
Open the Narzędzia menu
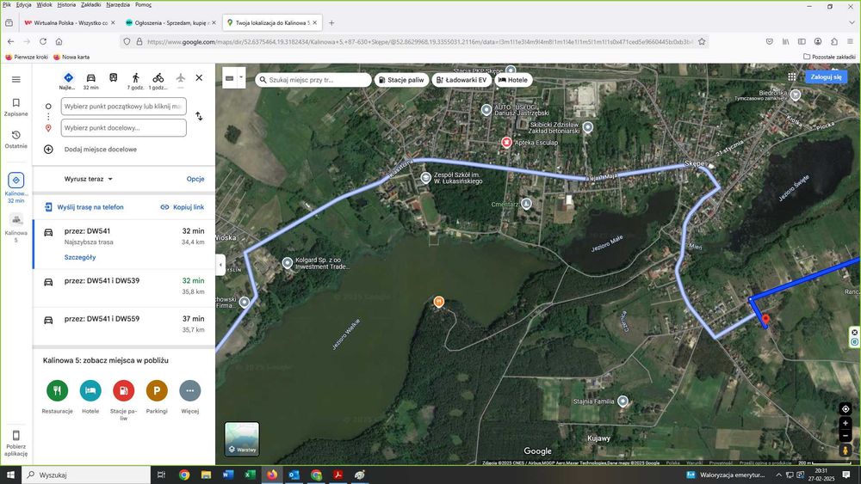(x=118, y=4)
